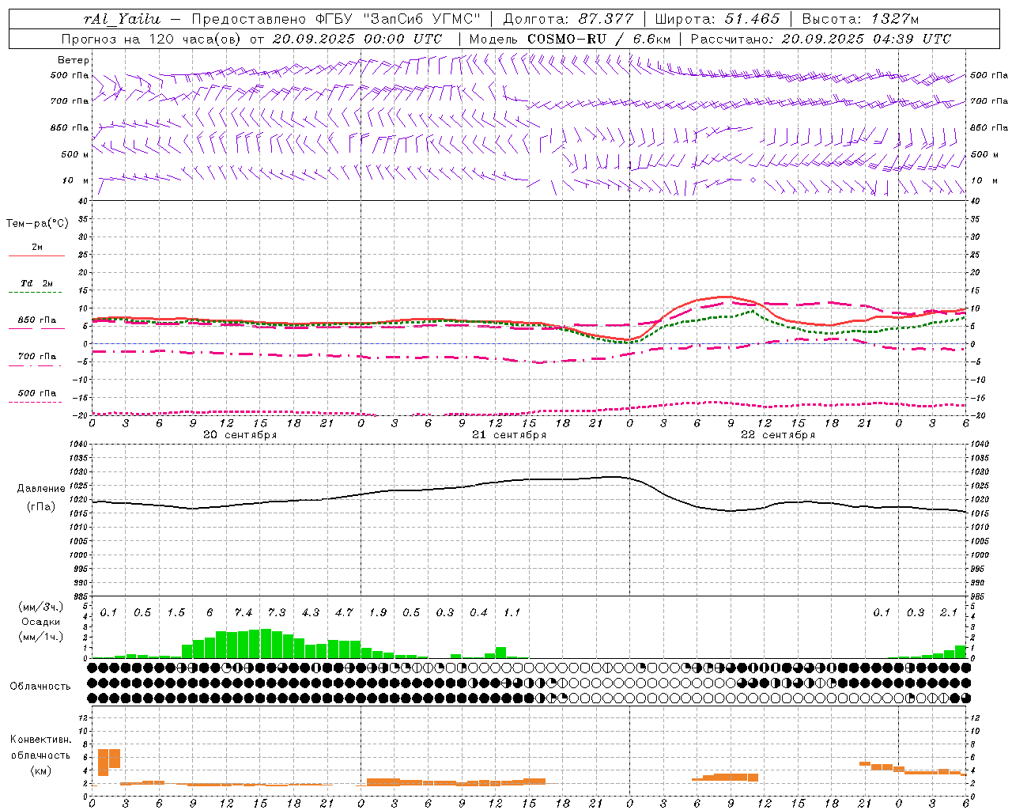1012x810 pixels.
Task: Click the (мм/3ч.) unit label
Action: (x=40, y=607)
